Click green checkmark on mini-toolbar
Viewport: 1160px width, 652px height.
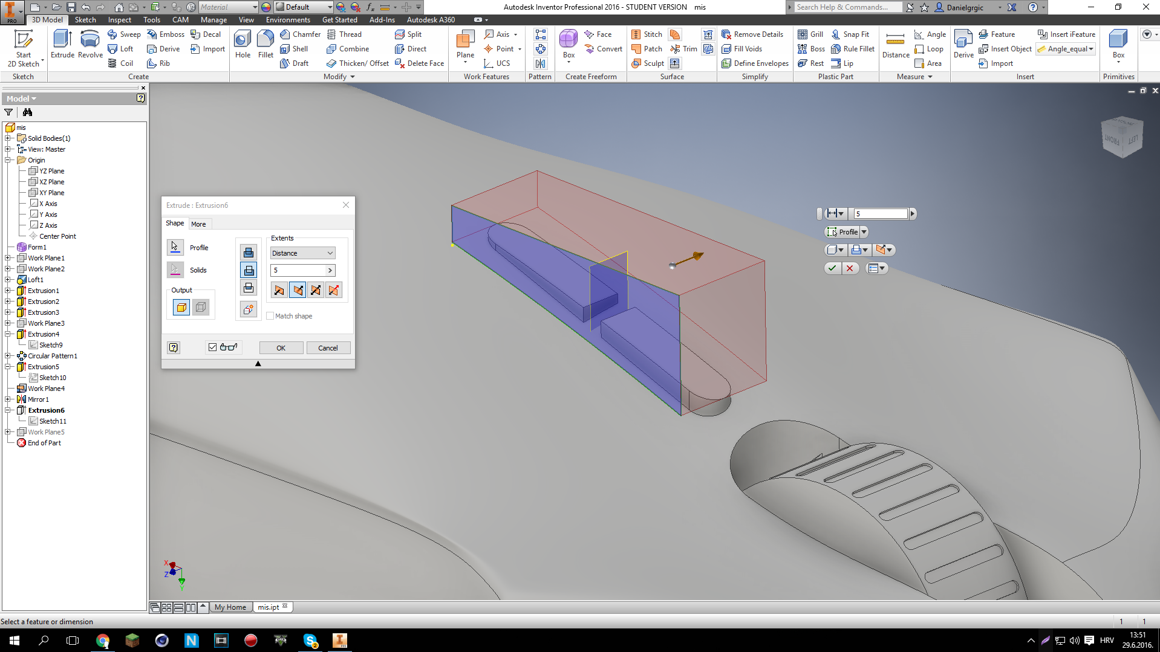tap(832, 268)
